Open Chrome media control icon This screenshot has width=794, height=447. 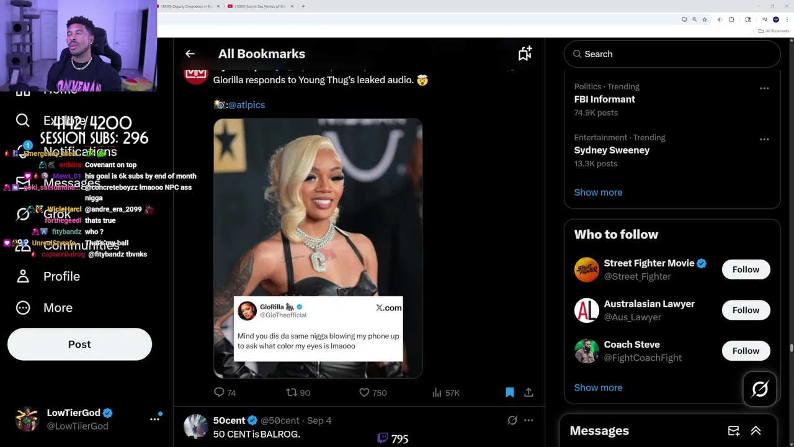click(x=765, y=19)
